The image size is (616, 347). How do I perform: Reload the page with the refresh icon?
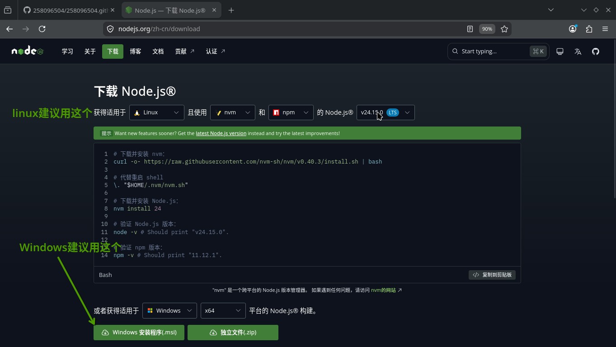tap(42, 29)
